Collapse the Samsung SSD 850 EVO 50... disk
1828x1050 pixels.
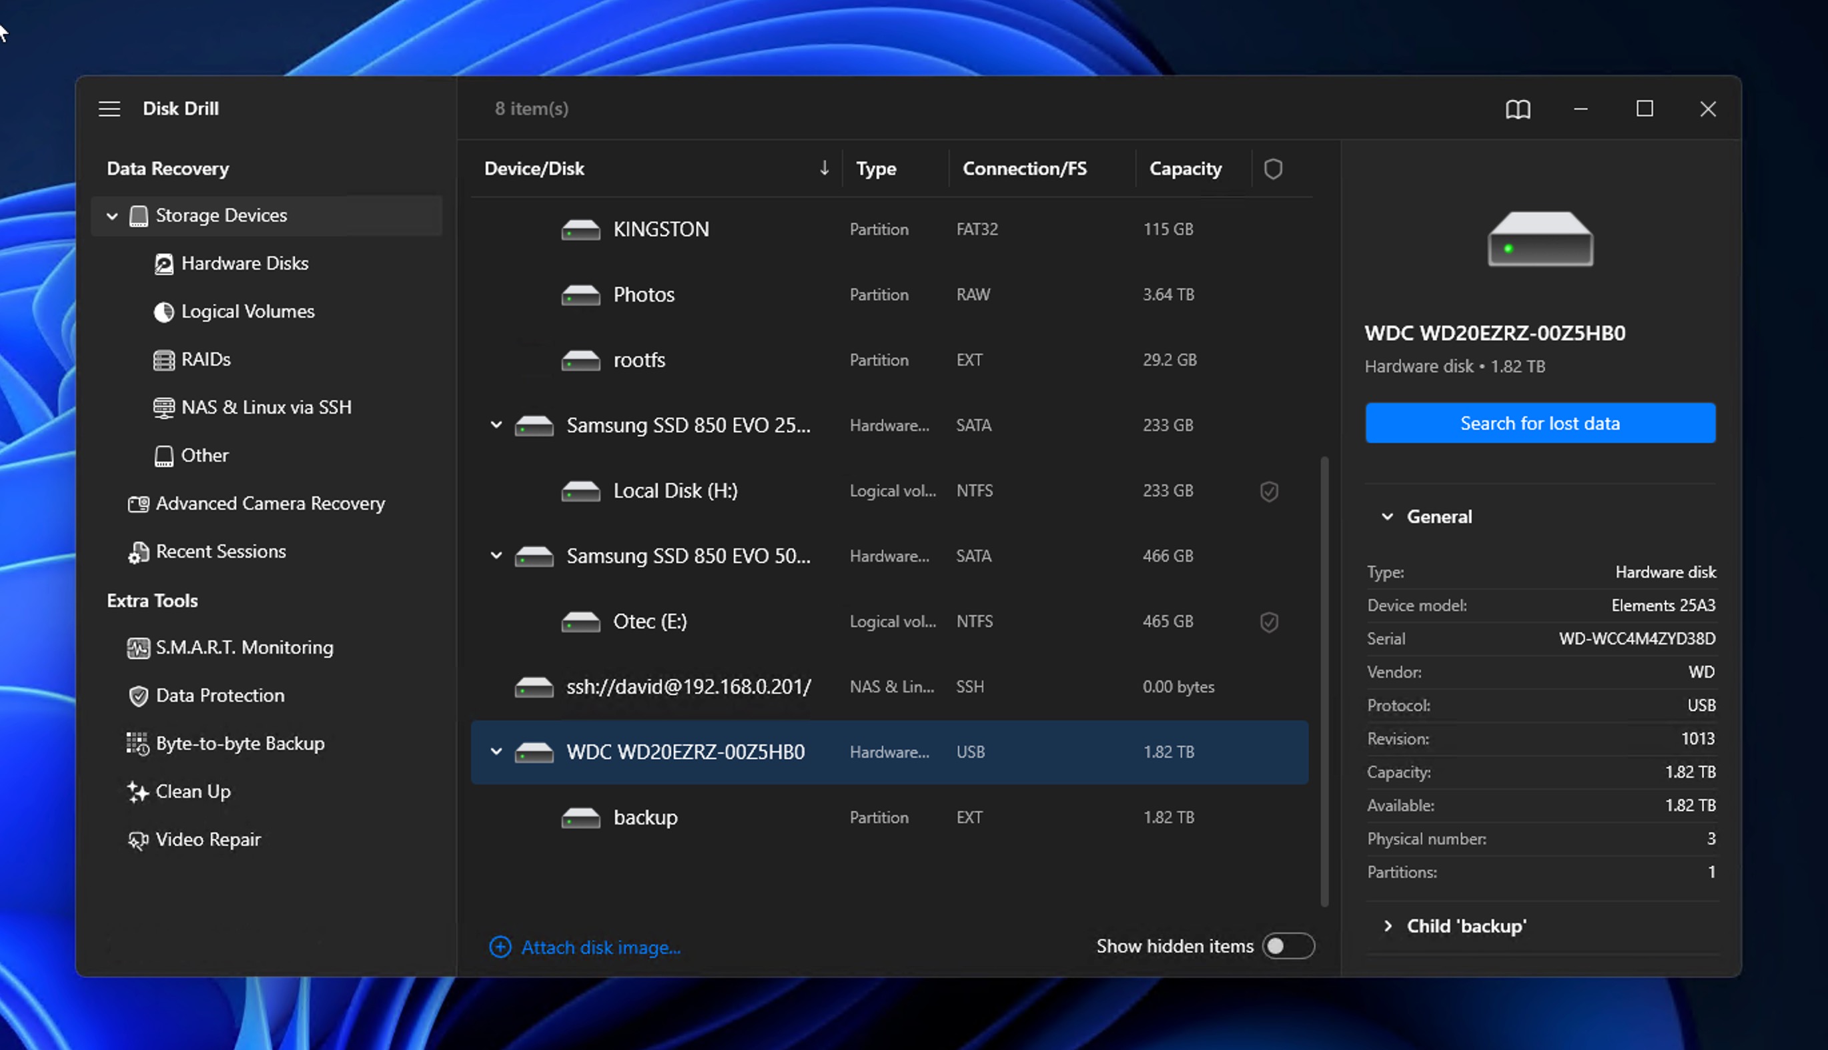(x=496, y=555)
